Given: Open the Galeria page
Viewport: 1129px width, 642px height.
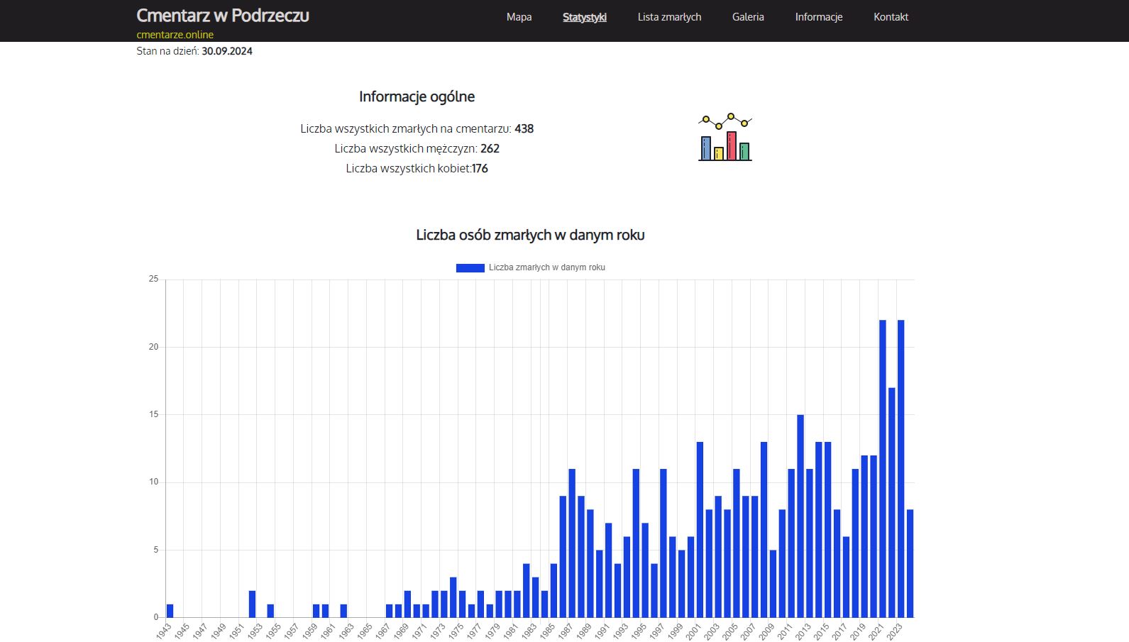Looking at the screenshot, I should (x=748, y=17).
